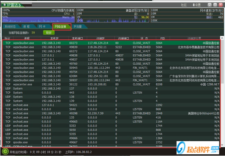
Task: Click the 上网IP 106.38.92.2 status text
Action: [x=78, y=152]
